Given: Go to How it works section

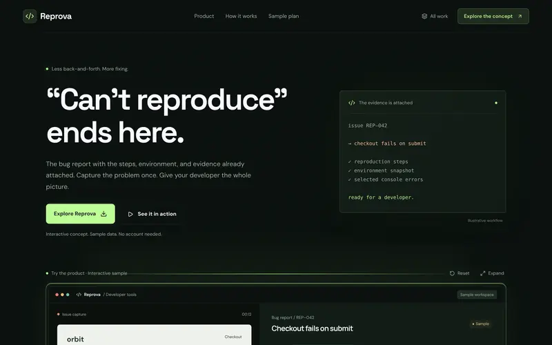Looking at the screenshot, I should tap(241, 16).
